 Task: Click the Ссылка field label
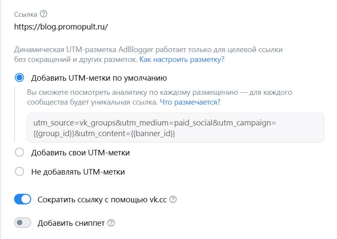(x=26, y=15)
